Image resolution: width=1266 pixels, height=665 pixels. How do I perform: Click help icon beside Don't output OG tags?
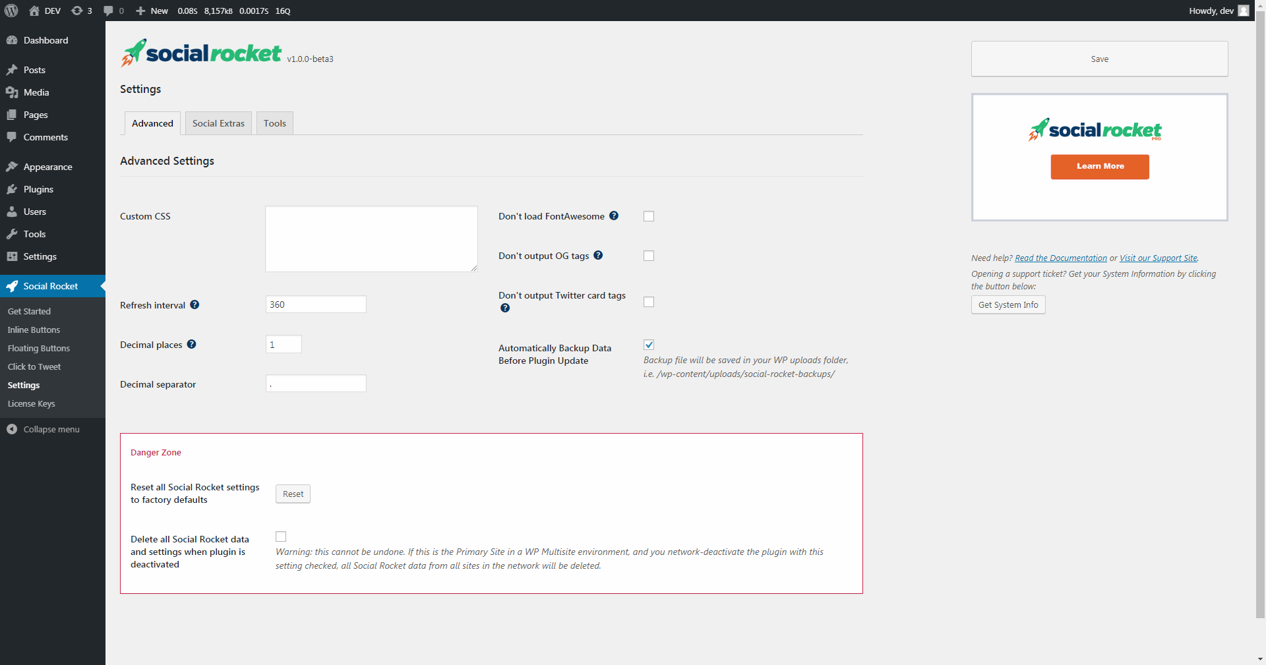pyautogui.click(x=598, y=255)
